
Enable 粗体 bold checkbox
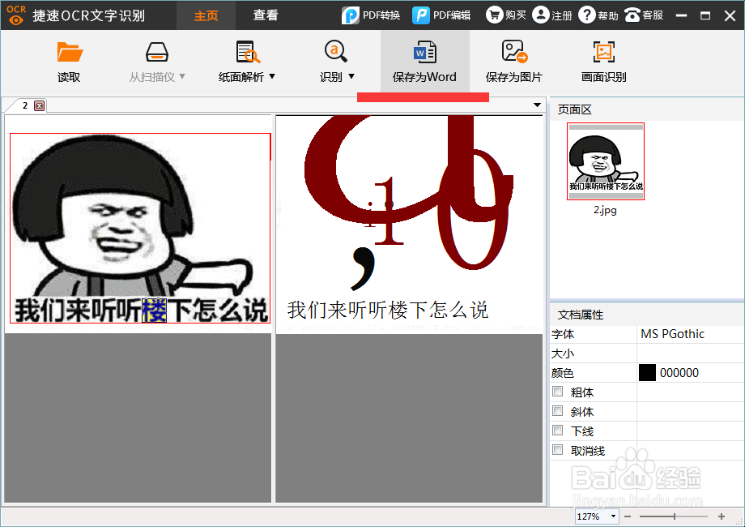pos(558,392)
